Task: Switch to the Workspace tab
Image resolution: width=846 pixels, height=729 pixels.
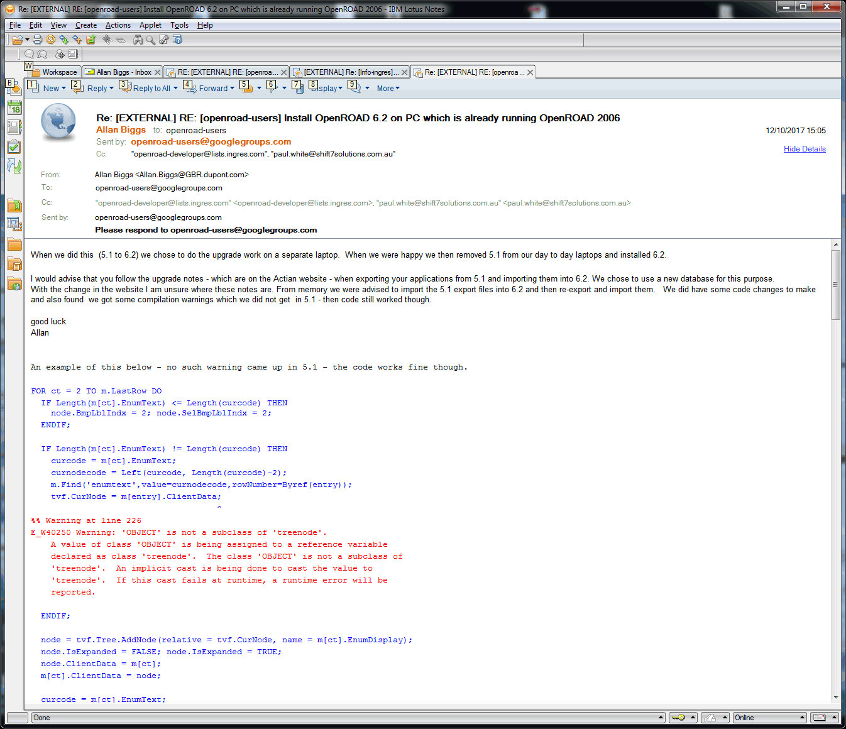Action: coord(55,72)
